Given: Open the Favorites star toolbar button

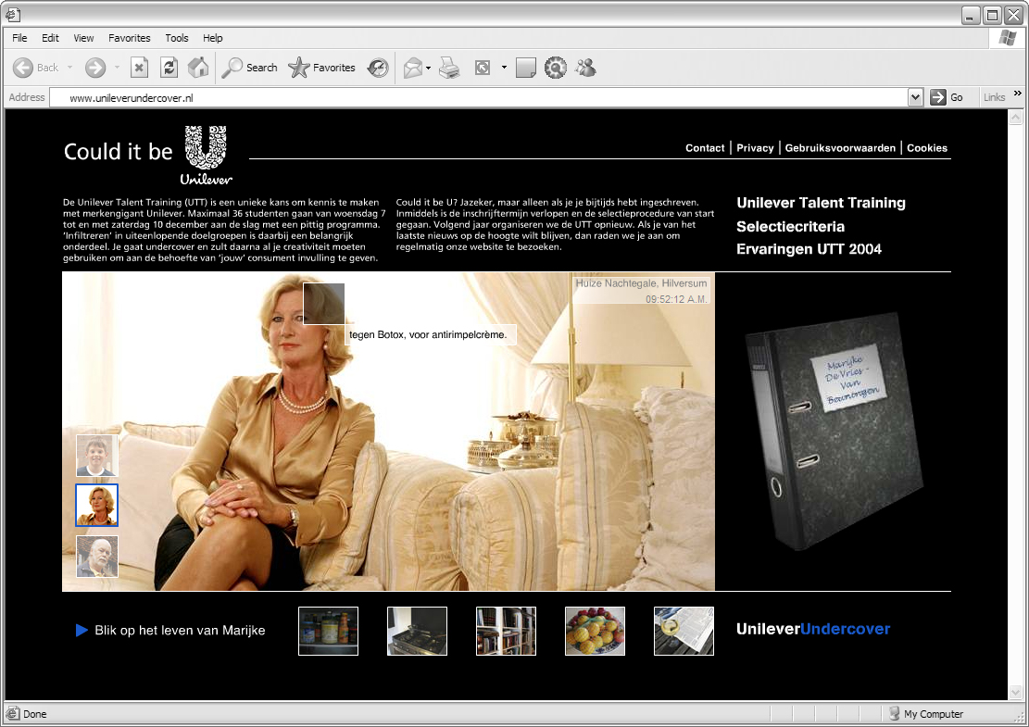Looking at the screenshot, I should click(x=321, y=68).
